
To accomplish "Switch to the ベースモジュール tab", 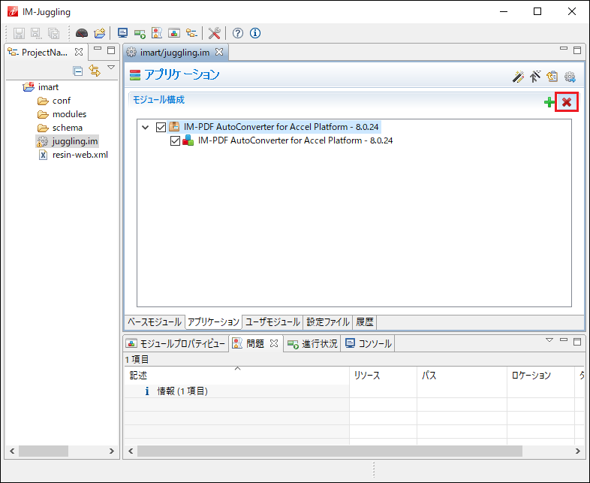I will point(154,322).
